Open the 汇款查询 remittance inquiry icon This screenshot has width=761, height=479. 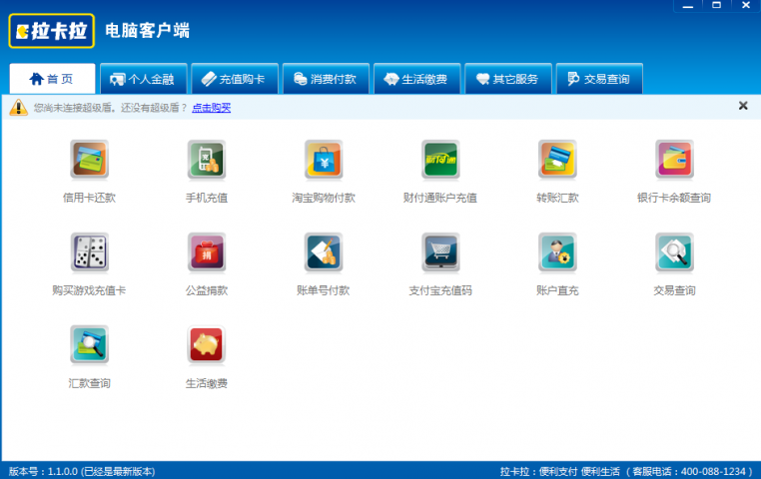tap(89, 345)
